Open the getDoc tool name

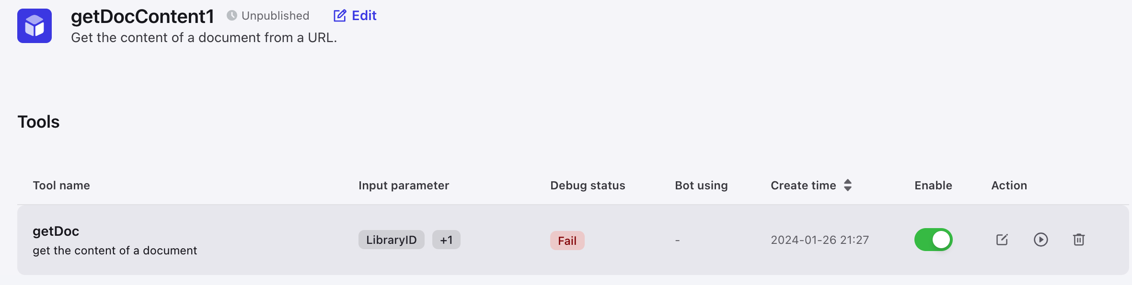pos(56,231)
